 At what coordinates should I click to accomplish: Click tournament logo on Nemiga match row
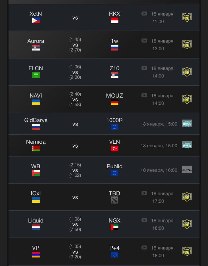(x=187, y=145)
